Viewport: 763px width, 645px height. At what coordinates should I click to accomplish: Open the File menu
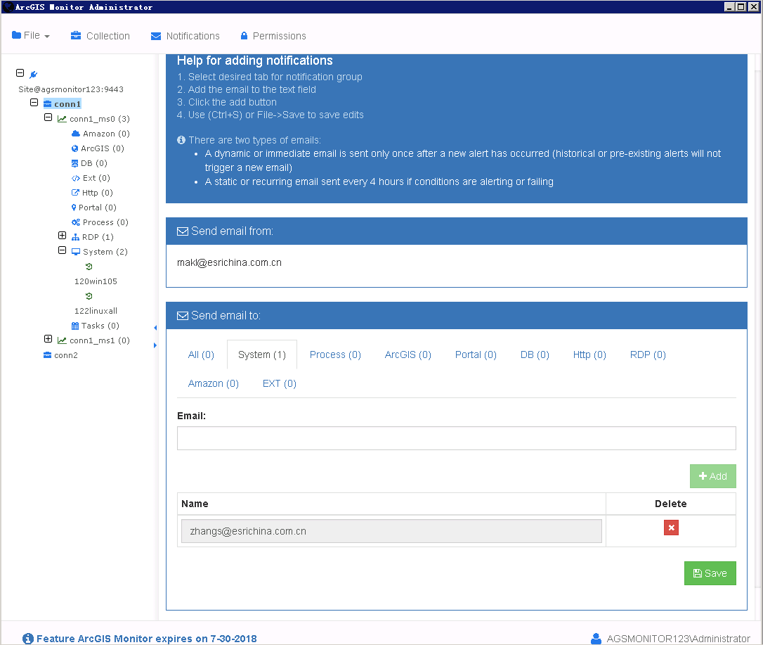31,36
